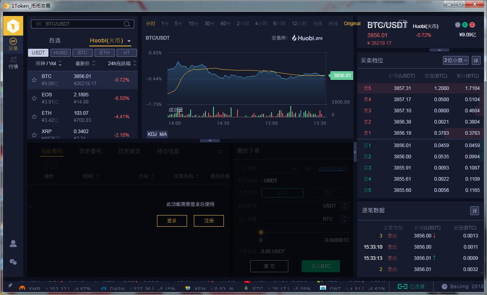Open 详 details for 逐笔数据 trades
This screenshot has width=487, height=295.
pyautogui.click(x=474, y=211)
